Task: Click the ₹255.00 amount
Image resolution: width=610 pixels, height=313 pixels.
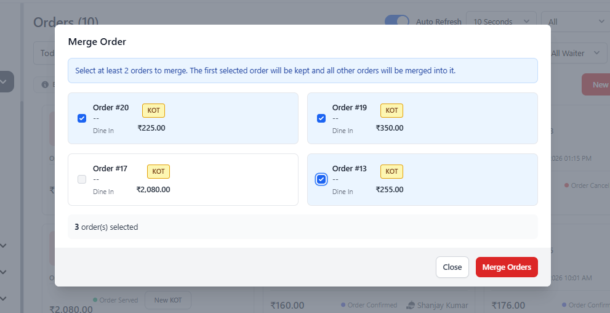Action: [x=390, y=190]
